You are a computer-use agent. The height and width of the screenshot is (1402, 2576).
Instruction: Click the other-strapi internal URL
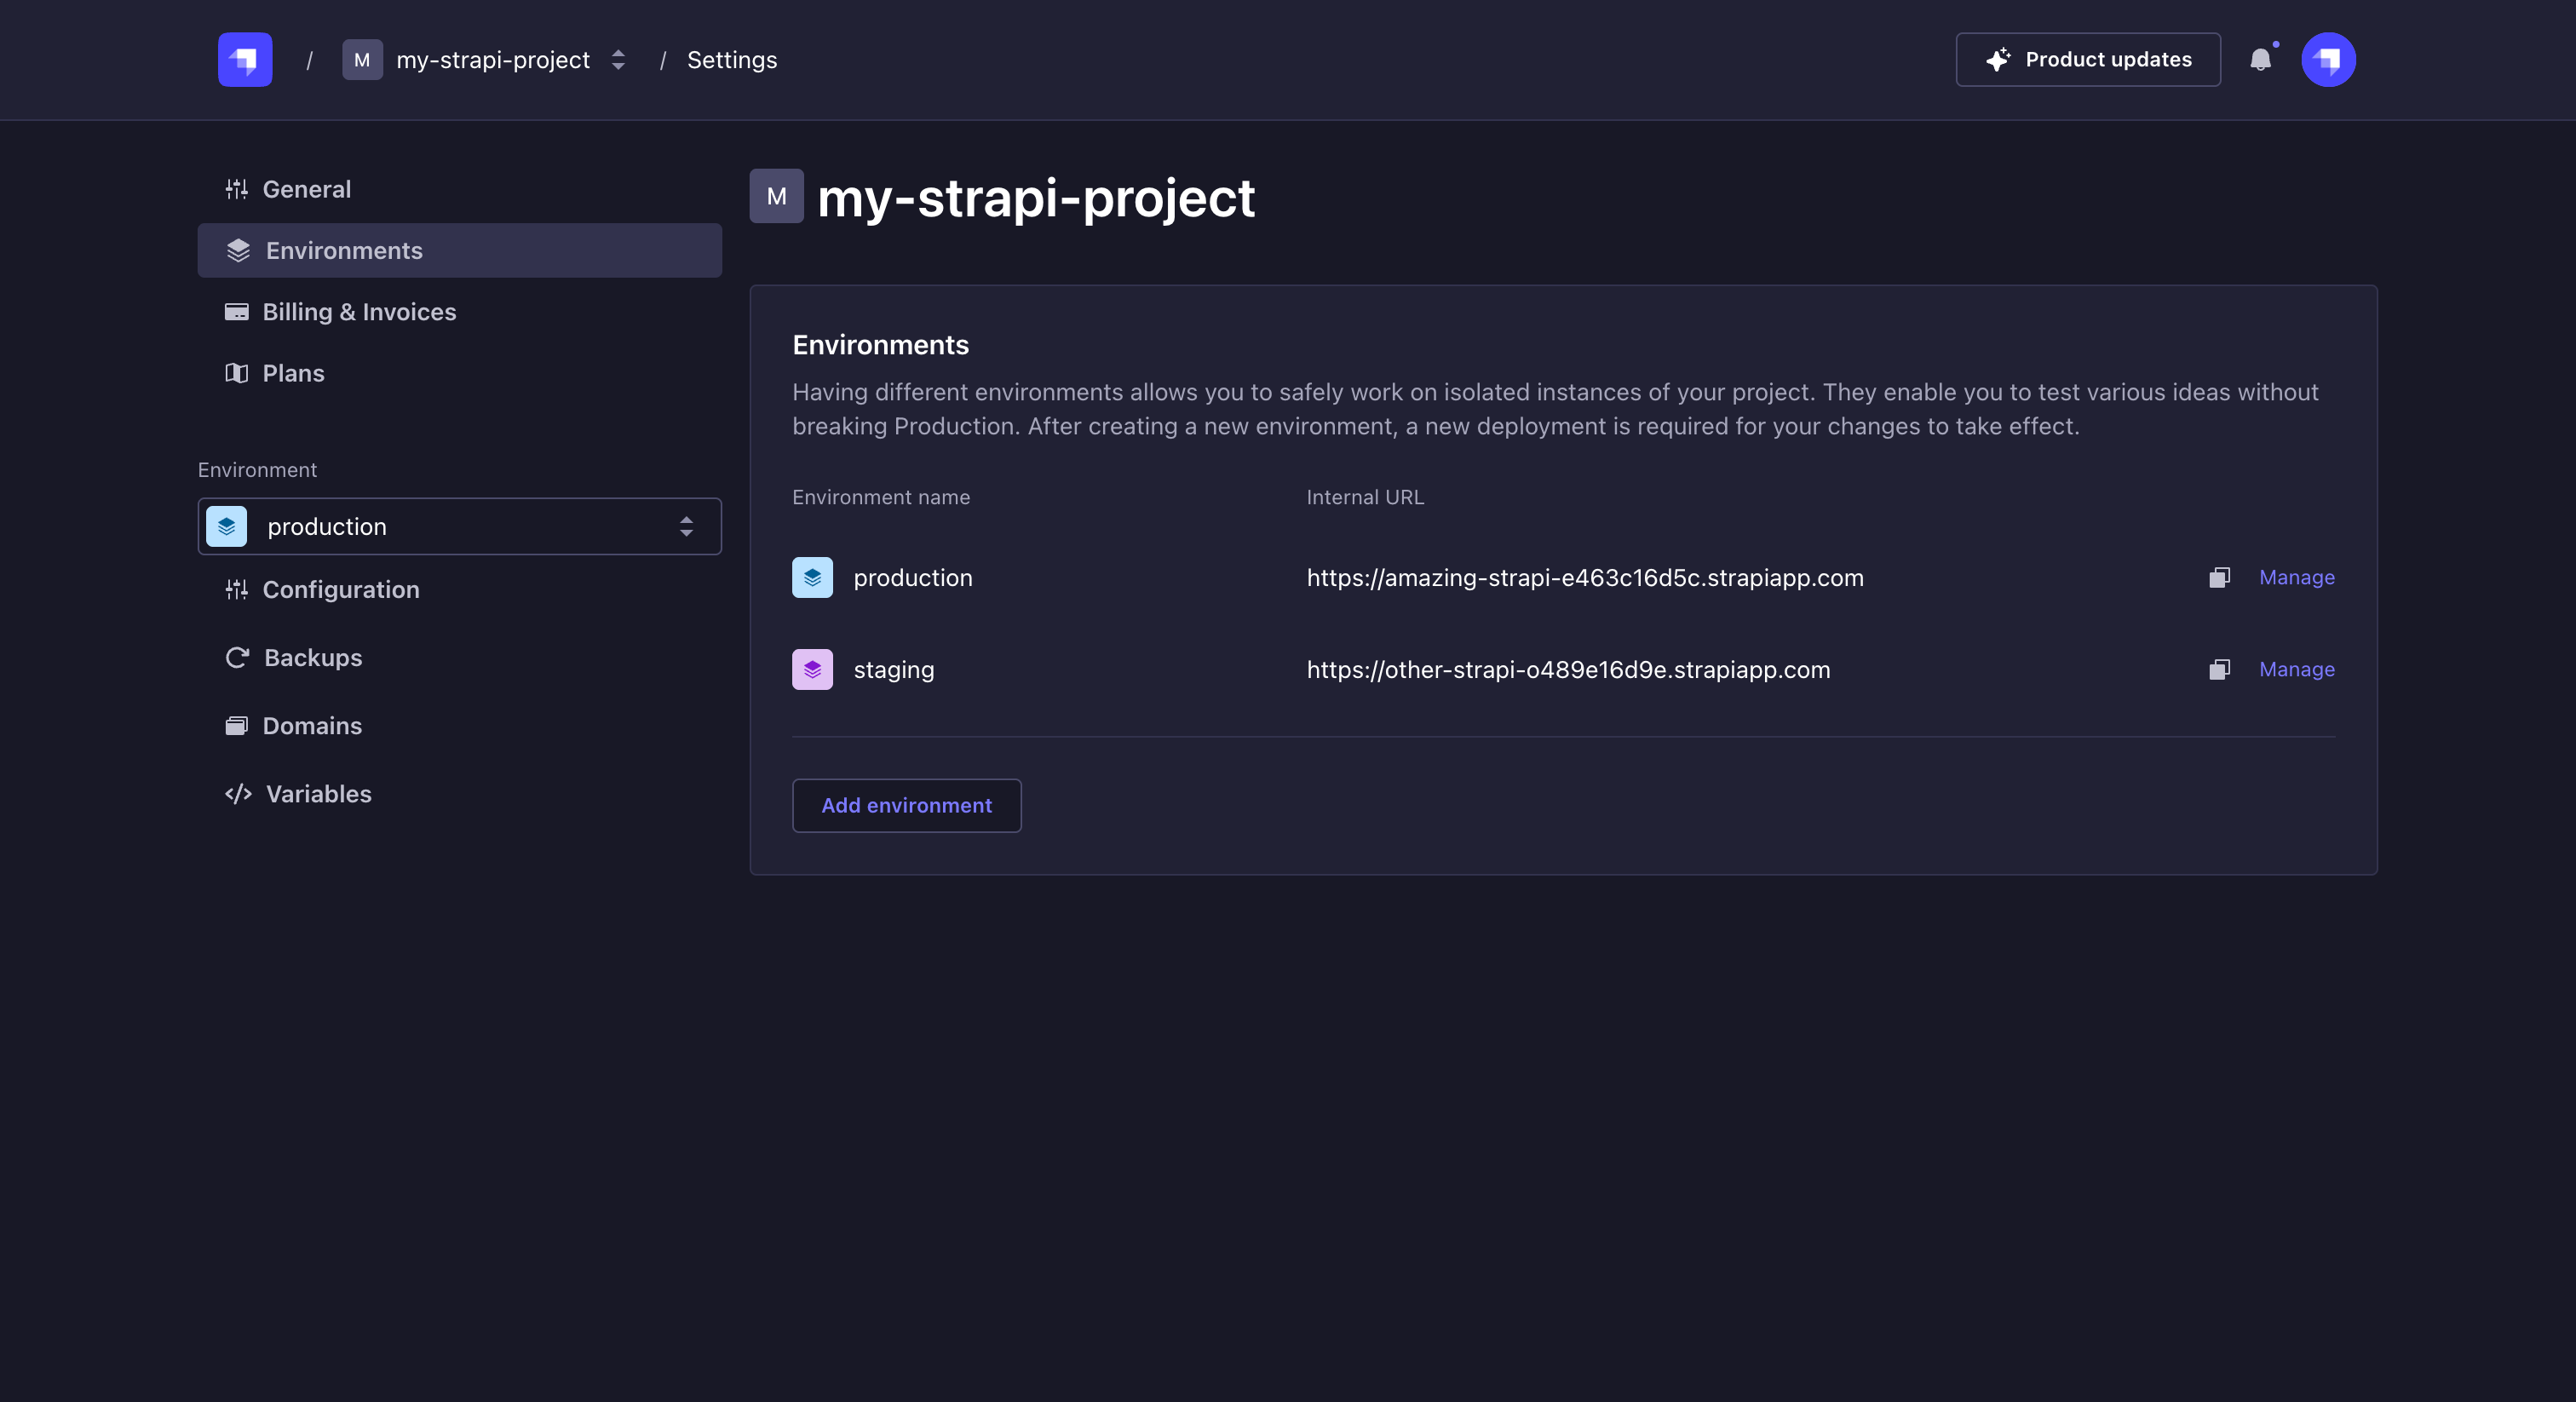[x=1568, y=670]
